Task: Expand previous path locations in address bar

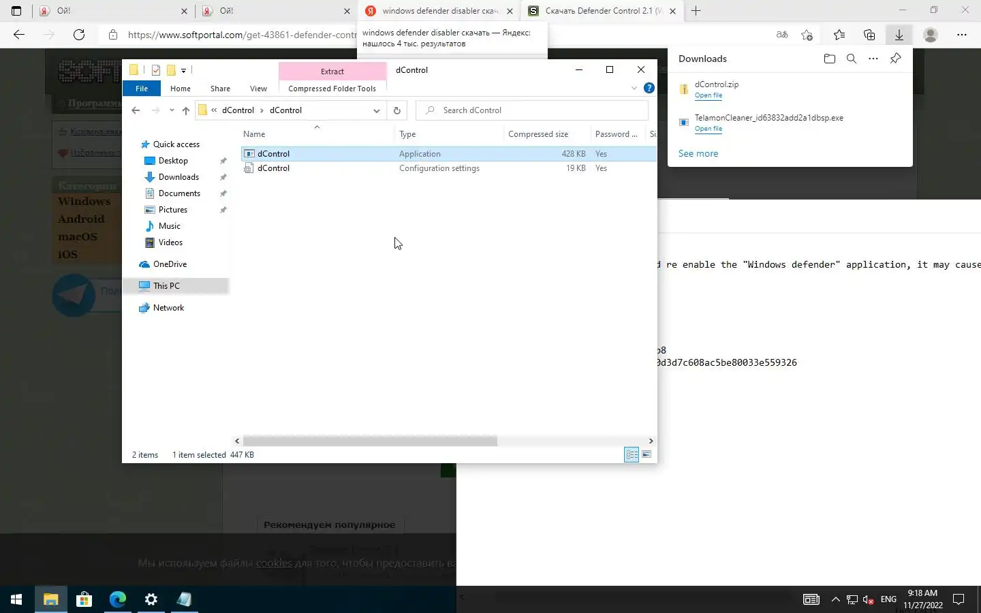Action: [214, 110]
